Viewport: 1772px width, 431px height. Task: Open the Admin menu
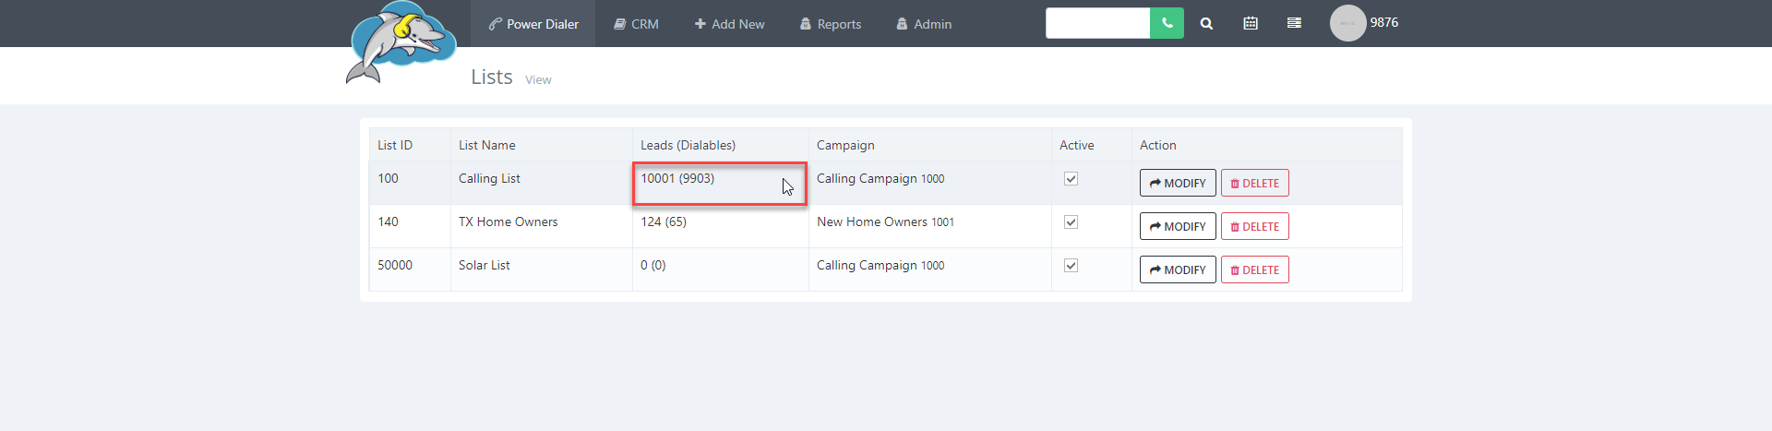click(x=924, y=24)
